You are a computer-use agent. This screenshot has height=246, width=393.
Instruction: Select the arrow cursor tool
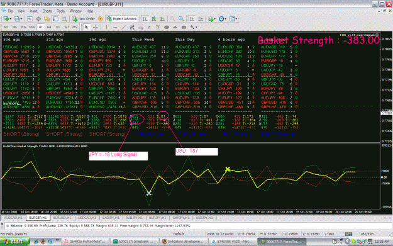[87, 27]
